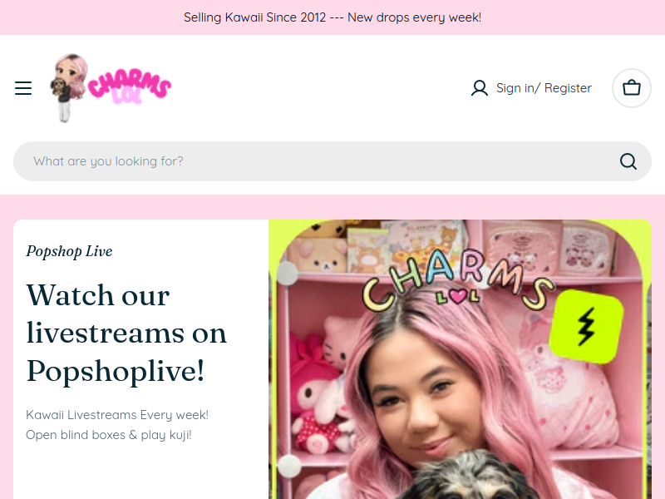
Task: Open the livestream promo photo
Action: [461, 359]
